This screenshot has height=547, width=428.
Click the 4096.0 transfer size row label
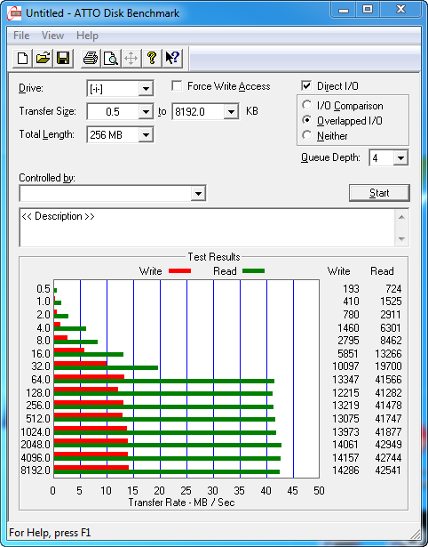[36, 458]
